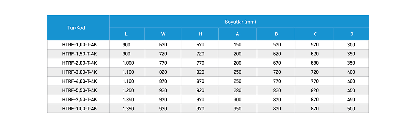
Task: Click the C column header
Action: [x=314, y=34]
